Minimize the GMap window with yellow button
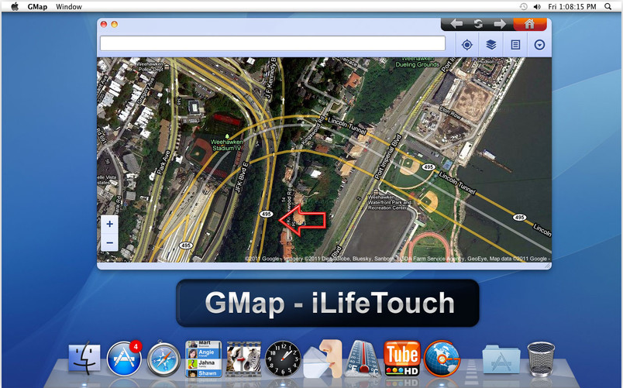Image resolution: width=623 pixels, height=388 pixels. (x=114, y=24)
